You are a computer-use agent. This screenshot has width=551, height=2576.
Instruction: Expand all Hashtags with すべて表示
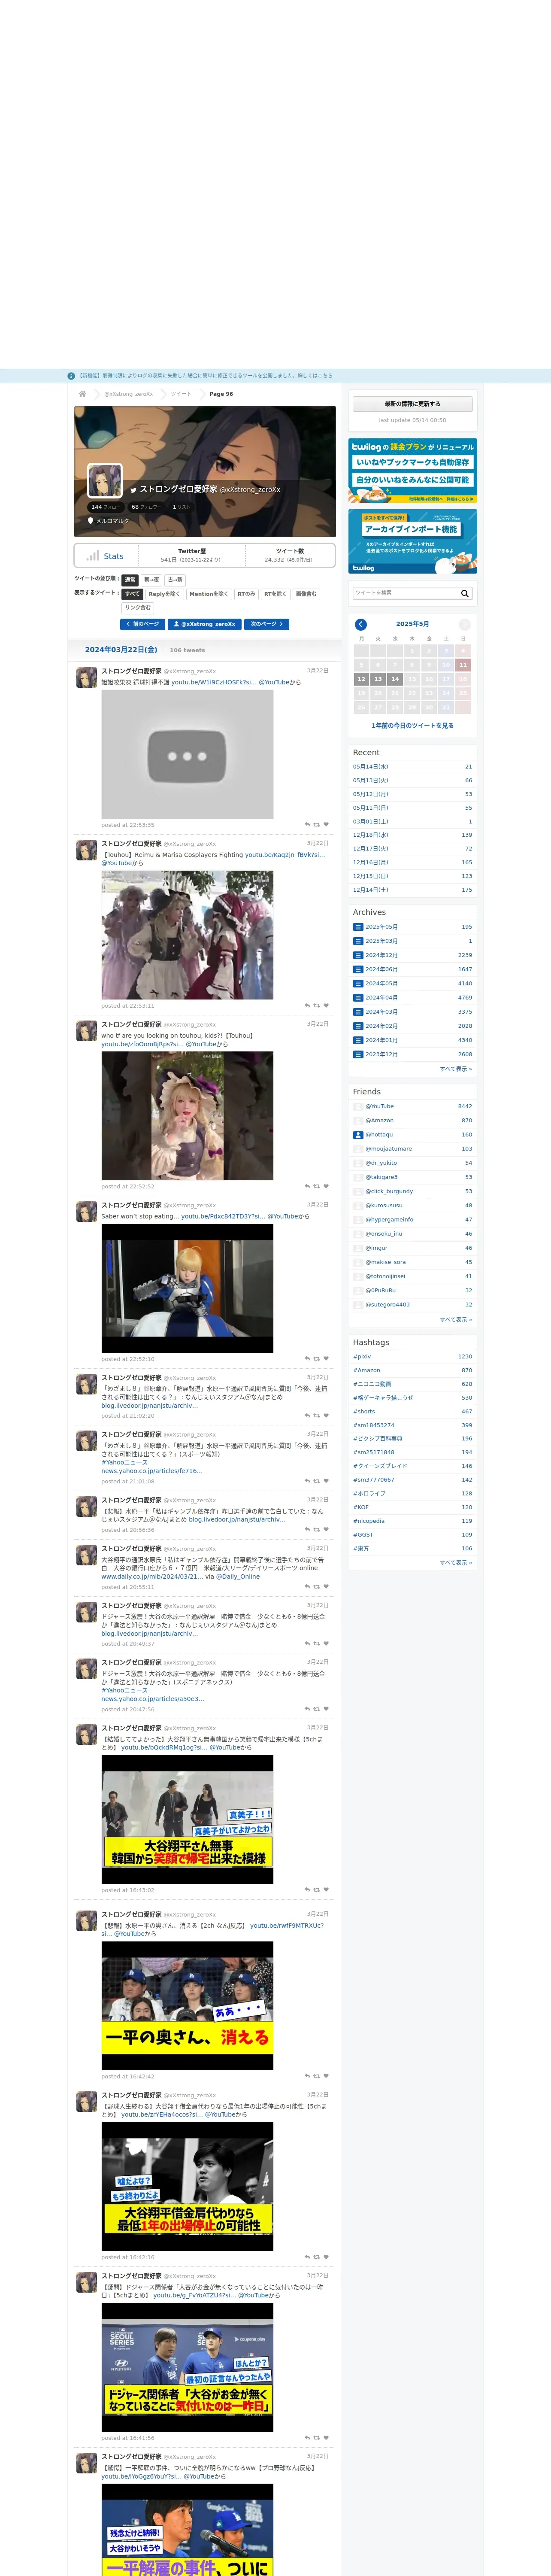tap(456, 1563)
